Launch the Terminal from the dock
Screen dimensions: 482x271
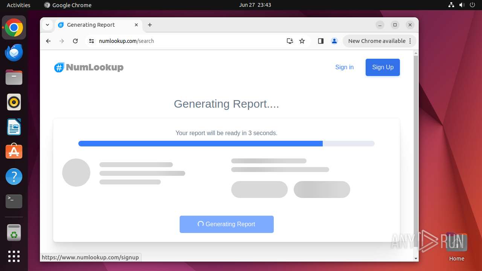click(14, 201)
